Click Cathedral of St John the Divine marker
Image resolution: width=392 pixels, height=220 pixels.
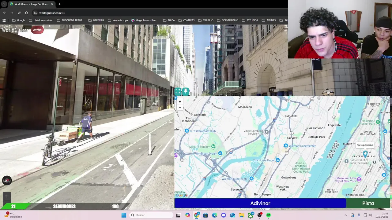click(x=346, y=161)
